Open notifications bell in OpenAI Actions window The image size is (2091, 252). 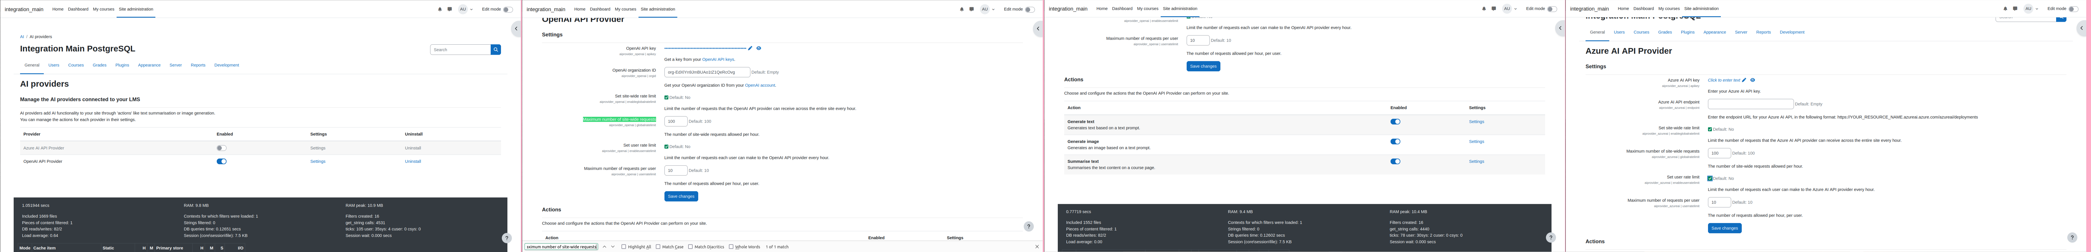pyautogui.click(x=1484, y=9)
